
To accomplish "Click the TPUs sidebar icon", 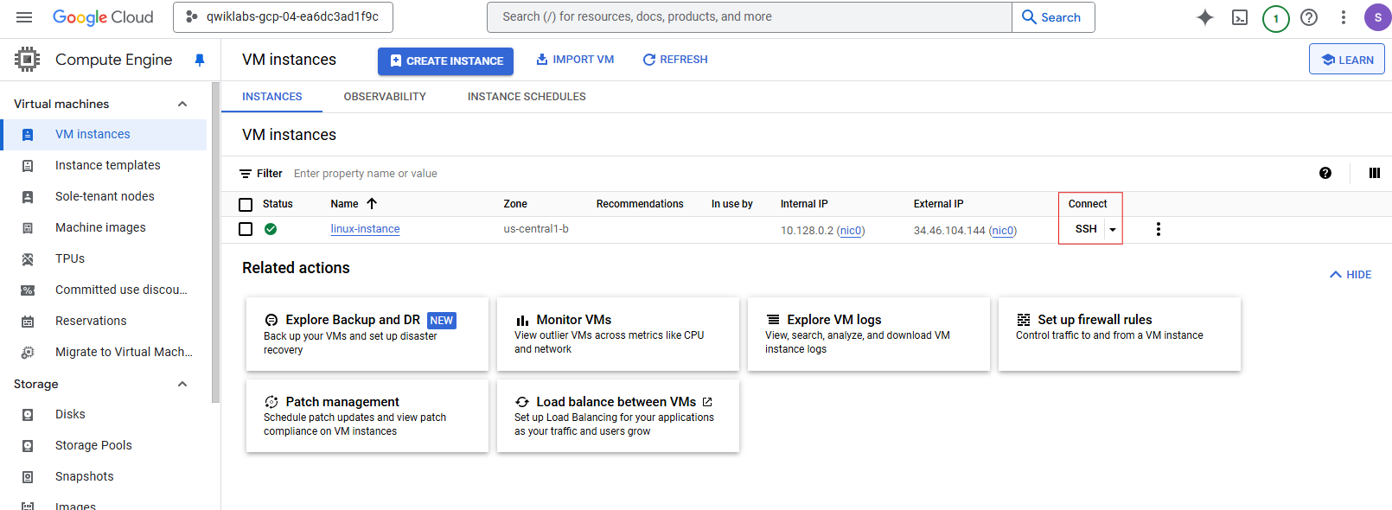I will [28, 259].
